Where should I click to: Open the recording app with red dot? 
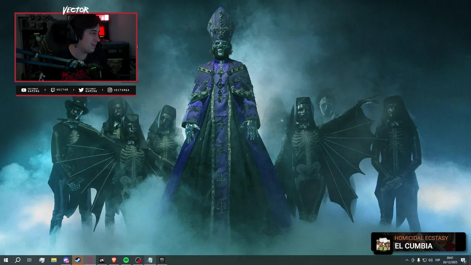138,260
